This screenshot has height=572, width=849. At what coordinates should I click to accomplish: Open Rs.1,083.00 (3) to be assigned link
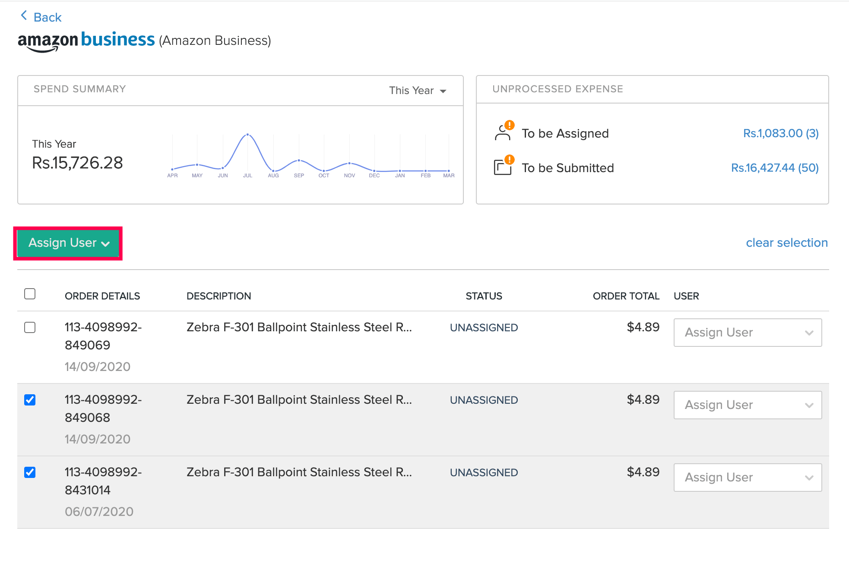coord(780,133)
